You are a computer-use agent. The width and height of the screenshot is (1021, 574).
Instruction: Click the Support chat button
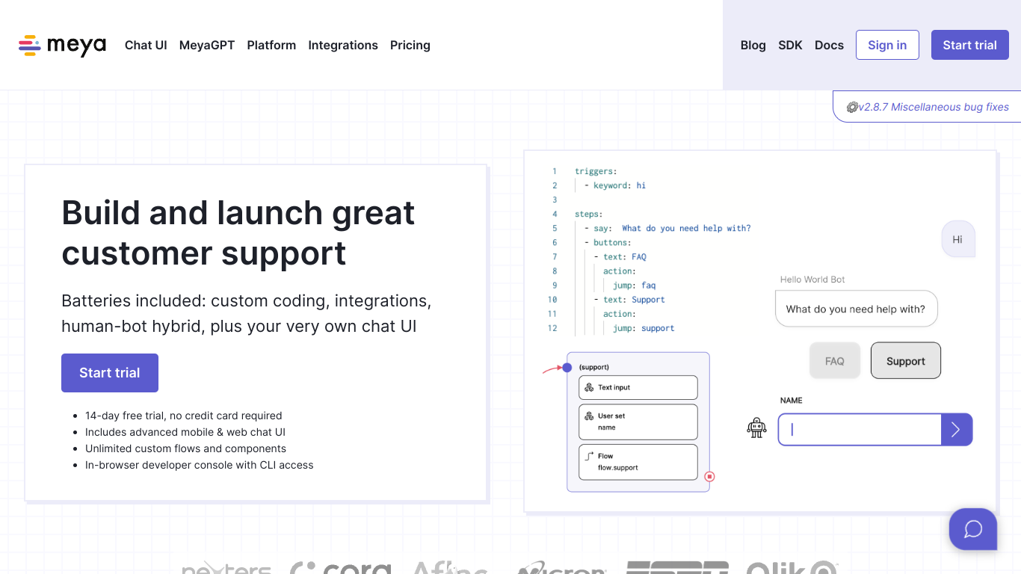906,361
